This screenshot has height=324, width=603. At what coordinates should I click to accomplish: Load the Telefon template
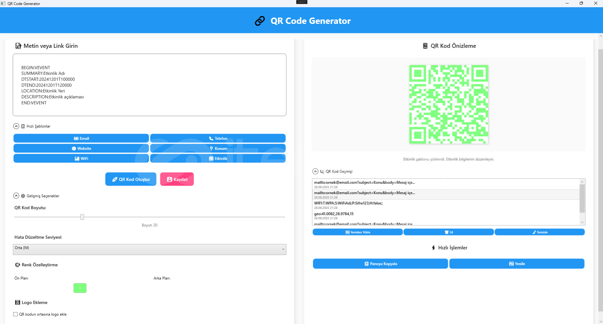[x=218, y=138]
